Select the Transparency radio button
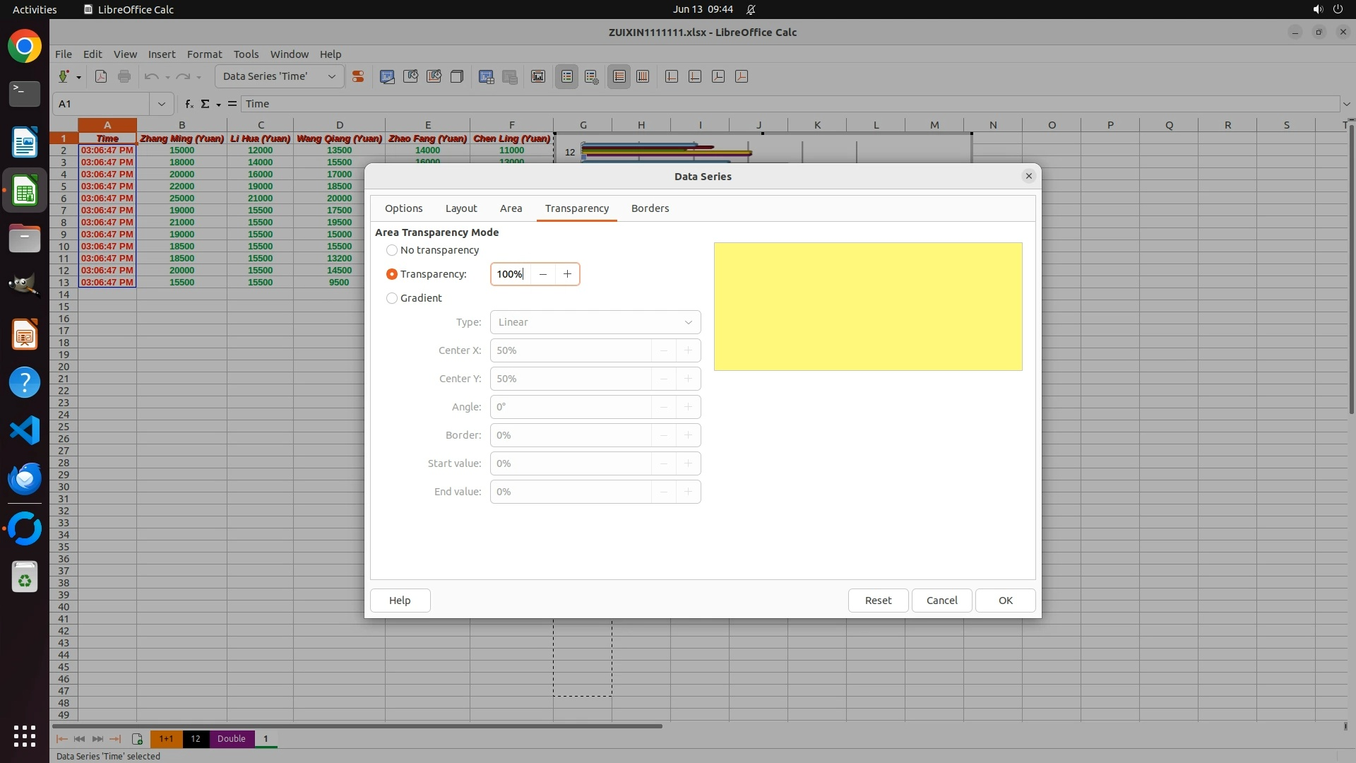 click(x=392, y=274)
